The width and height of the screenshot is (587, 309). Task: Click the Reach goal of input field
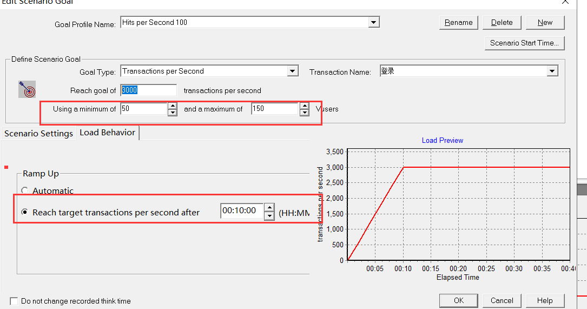(x=149, y=90)
